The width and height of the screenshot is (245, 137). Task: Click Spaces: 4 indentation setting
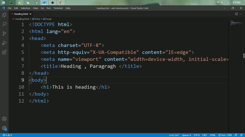pyautogui.click(x=186, y=135)
